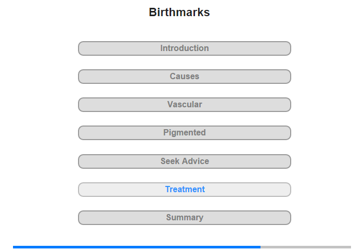Click the Causes text label
The image size is (364, 250).
click(185, 77)
